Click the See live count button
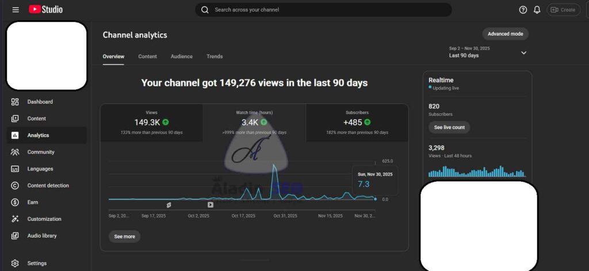The height and width of the screenshot is (271, 589). 449,127
